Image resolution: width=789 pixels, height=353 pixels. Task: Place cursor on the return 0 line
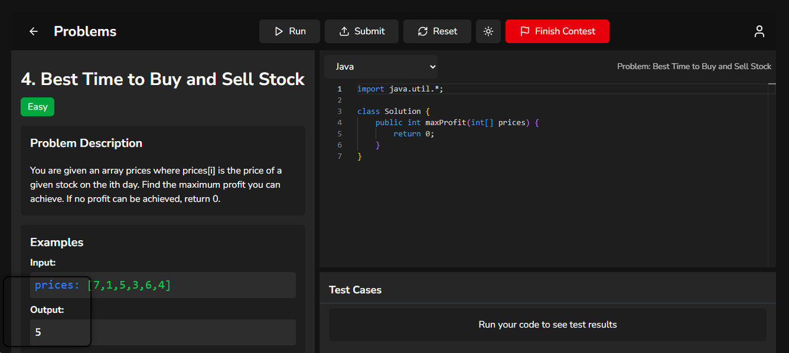(x=414, y=134)
